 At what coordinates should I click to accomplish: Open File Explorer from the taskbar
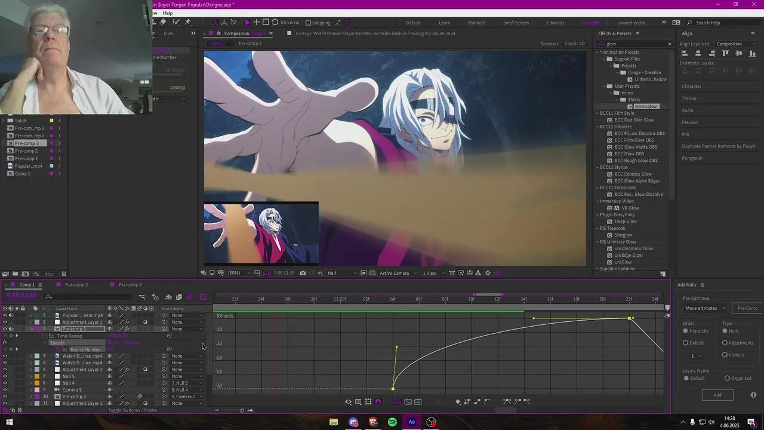tap(334, 422)
